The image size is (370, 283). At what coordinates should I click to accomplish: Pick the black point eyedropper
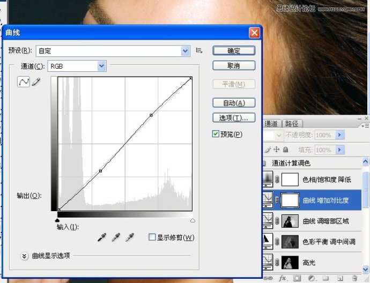[x=102, y=237]
